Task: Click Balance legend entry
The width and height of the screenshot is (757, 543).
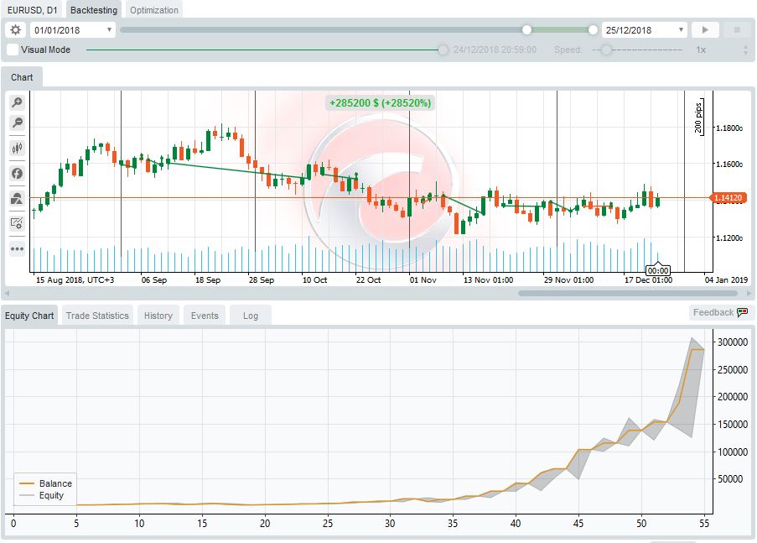Action: click(x=45, y=483)
